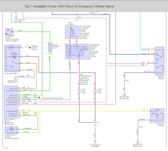Screen dimensions: 168x151
Task: Click the FOG LIGHT RELAY label
Action: tap(86, 48)
